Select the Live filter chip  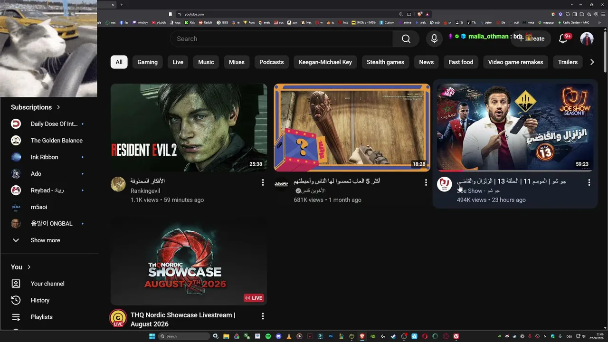click(178, 62)
